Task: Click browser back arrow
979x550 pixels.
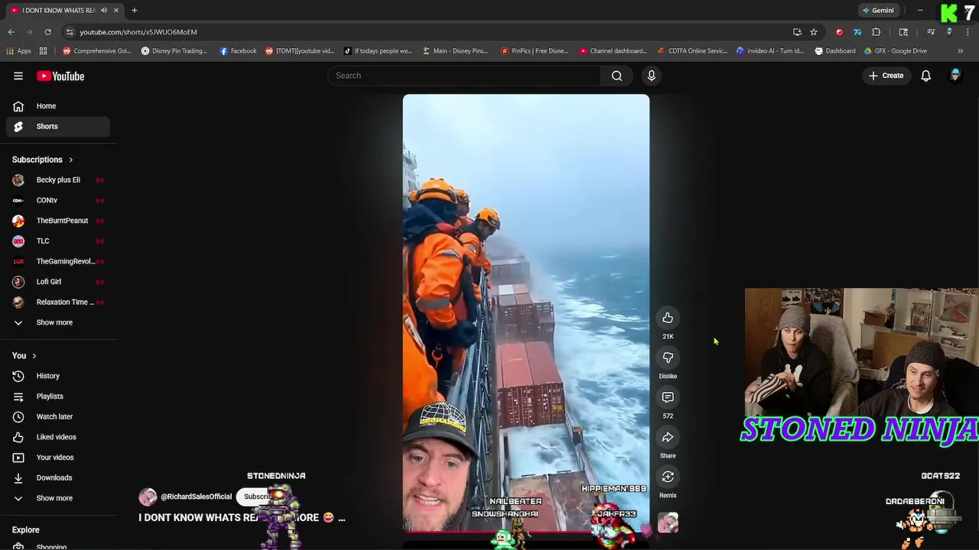Action: click(11, 32)
